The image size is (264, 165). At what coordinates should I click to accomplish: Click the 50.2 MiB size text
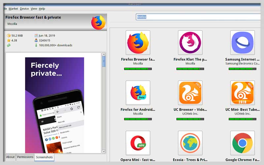pos(17,36)
